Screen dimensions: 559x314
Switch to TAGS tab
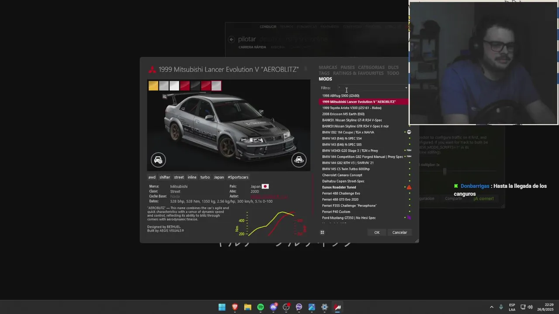[324, 73]
